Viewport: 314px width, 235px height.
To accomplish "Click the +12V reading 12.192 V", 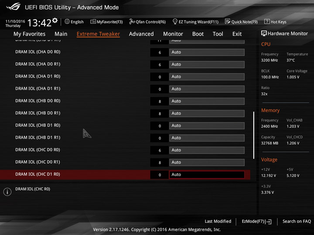I will point(269,175).
